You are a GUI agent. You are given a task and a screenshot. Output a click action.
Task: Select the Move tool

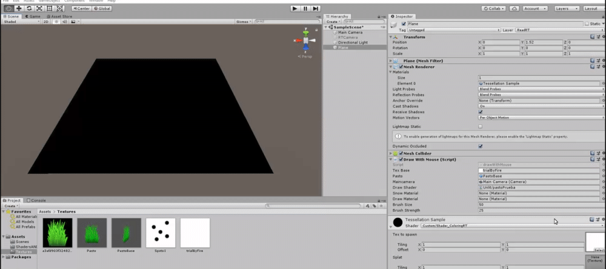pos(19,8)
